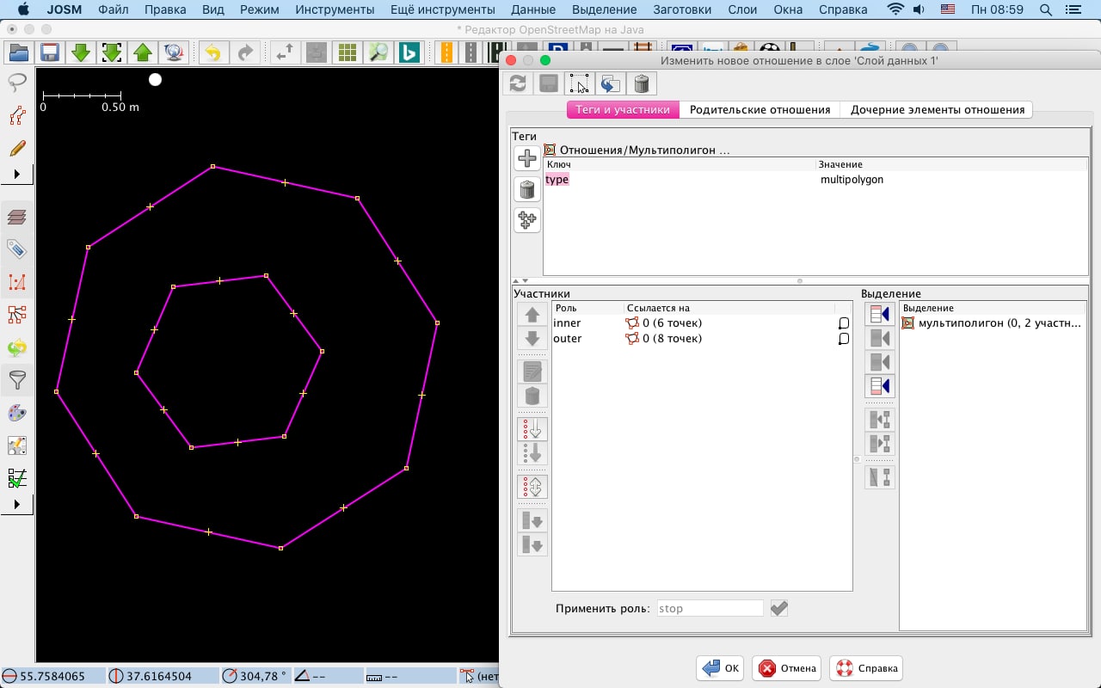1101x688 pixels.
Task: Refresh the relation with the reload icon
Action: point(518,83)
